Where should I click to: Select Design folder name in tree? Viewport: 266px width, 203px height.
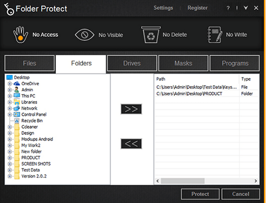click(28, 133)
